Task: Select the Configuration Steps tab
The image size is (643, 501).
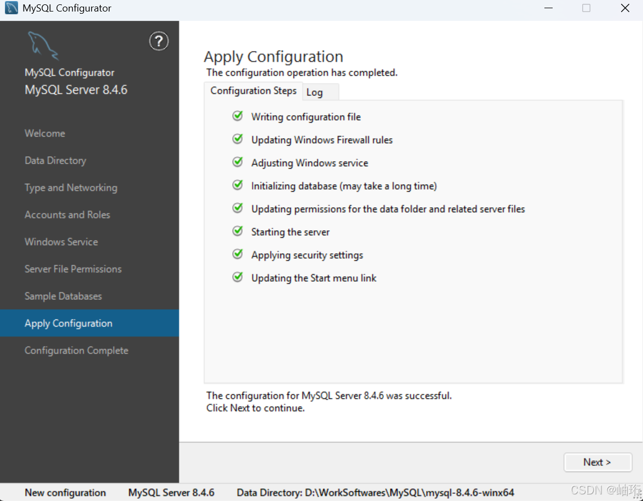Action: point(253,90)
